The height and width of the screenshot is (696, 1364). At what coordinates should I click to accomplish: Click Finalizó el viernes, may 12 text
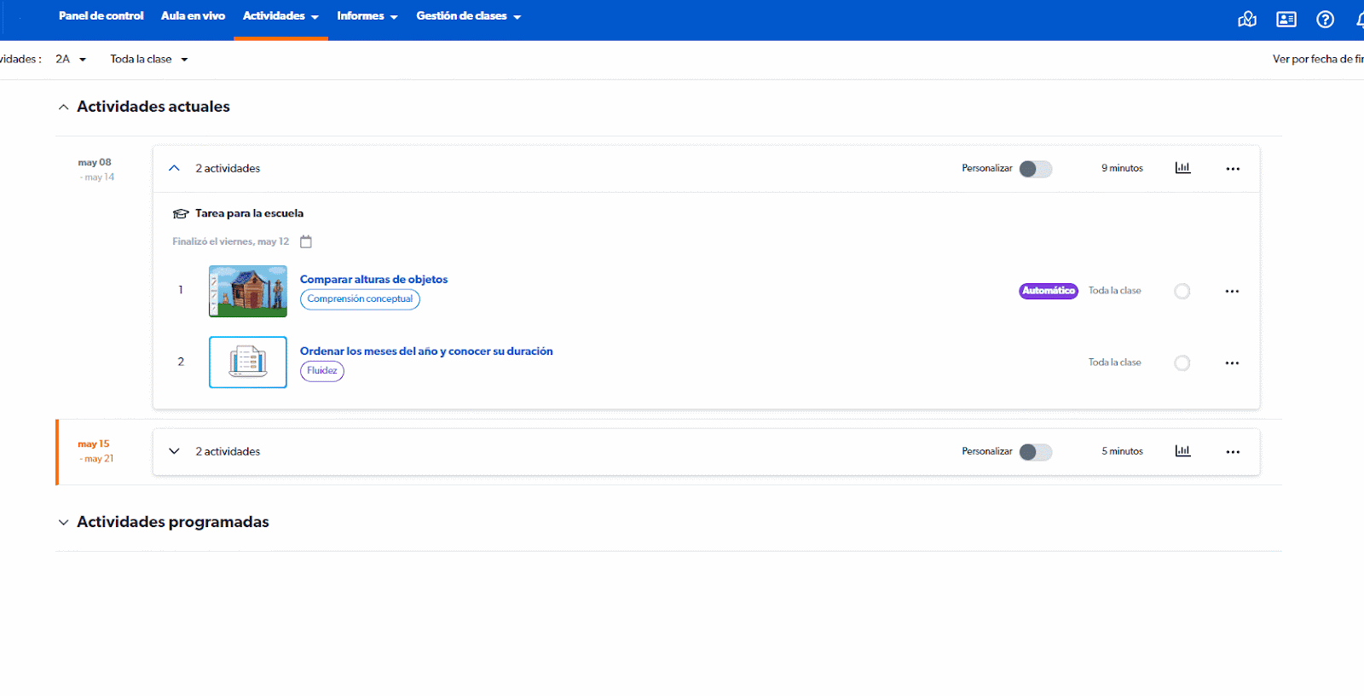pyautogui.click(x=231, y=241)
